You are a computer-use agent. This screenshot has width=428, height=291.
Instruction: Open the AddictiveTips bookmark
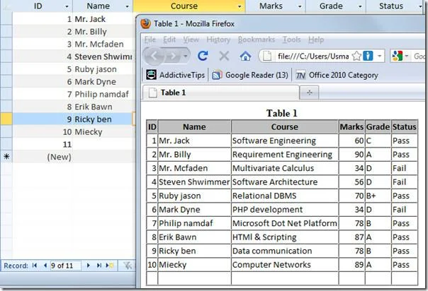[175, 75]
